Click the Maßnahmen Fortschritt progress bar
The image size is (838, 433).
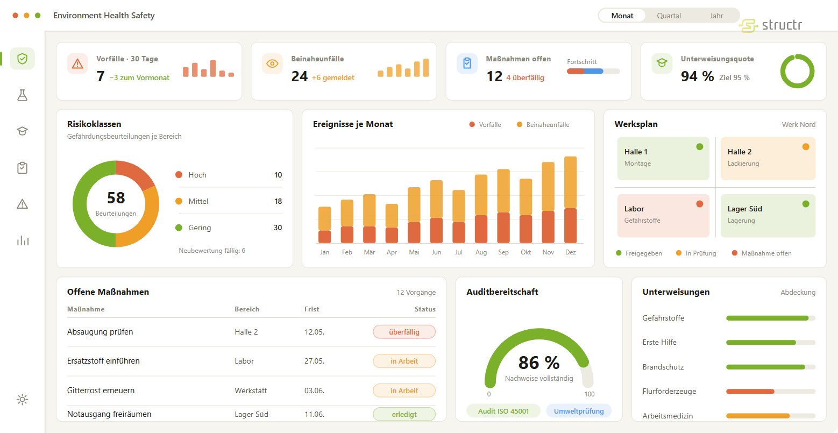[593, 71]
